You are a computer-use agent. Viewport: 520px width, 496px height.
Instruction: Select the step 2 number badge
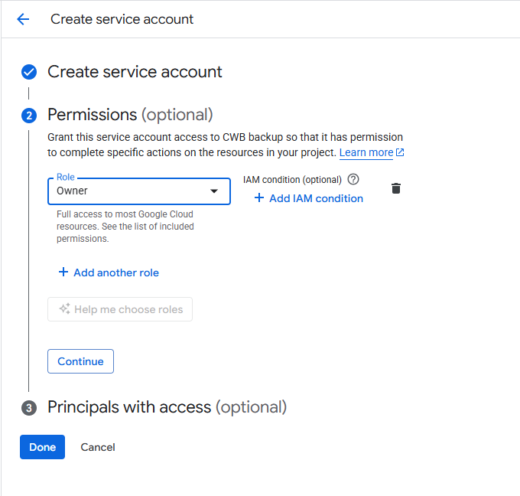(29, 116)
